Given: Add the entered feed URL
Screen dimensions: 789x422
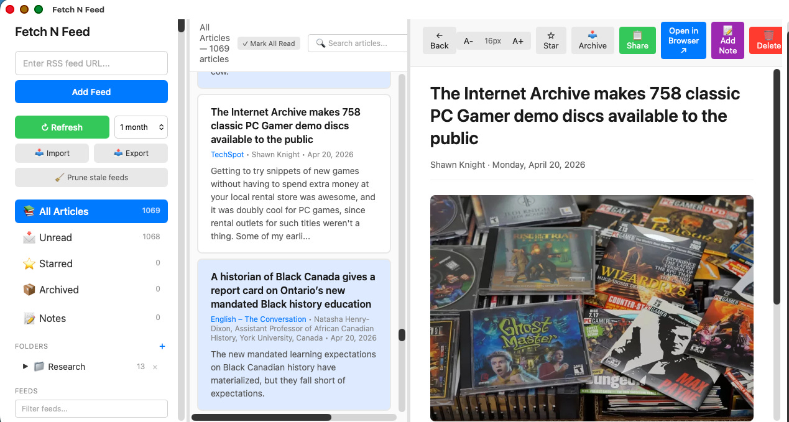Looking at the screenshot, I should click(x=91, y=91).
